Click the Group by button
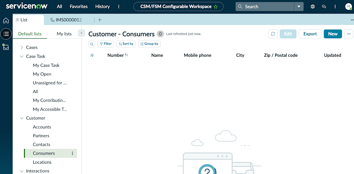This screenshot has width=354, height=174. click(x=149, y=44)
